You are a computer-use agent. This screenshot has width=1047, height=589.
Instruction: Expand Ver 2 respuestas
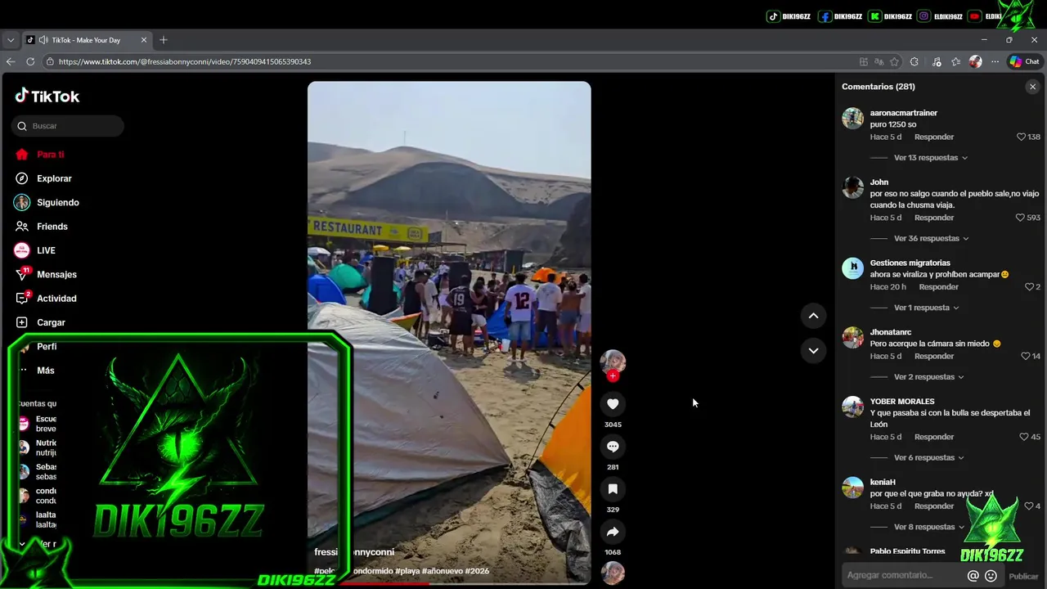pos(929,377)
